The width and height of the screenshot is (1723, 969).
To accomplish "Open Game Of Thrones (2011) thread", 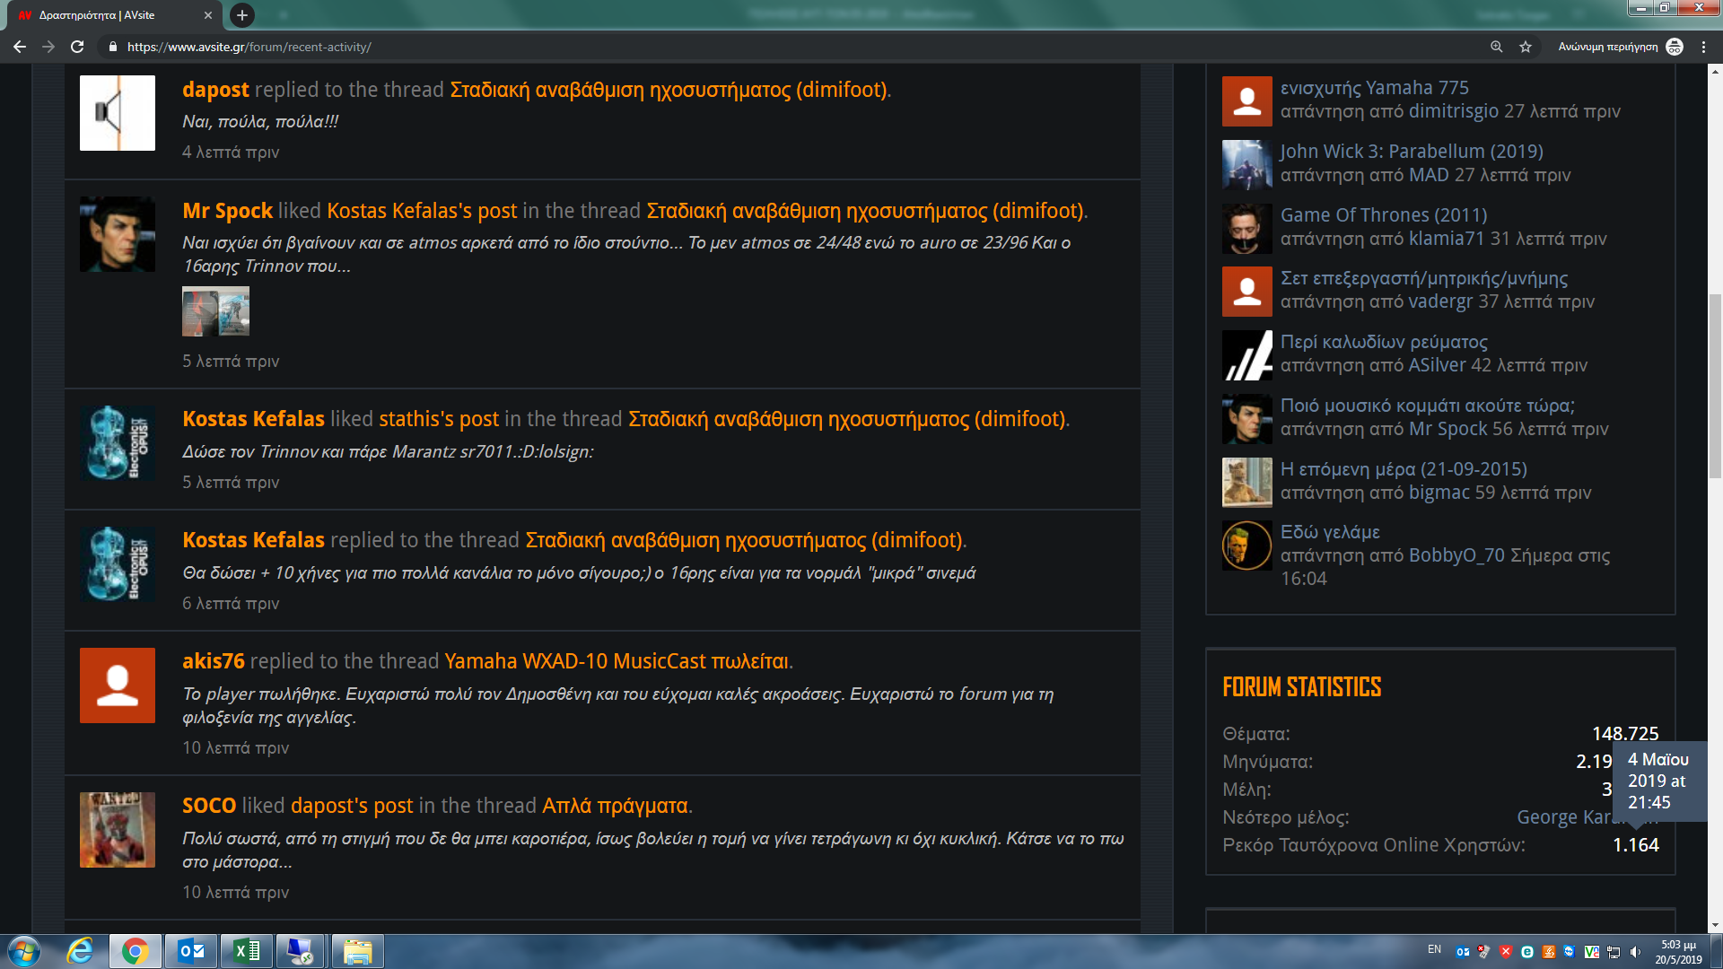I will click(x=1384, y=215).
